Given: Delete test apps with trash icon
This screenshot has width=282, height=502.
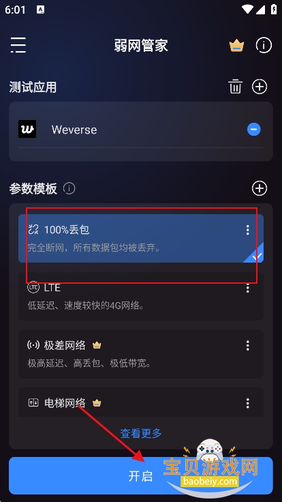Looking at the screenshot, I should pos(235,87).
